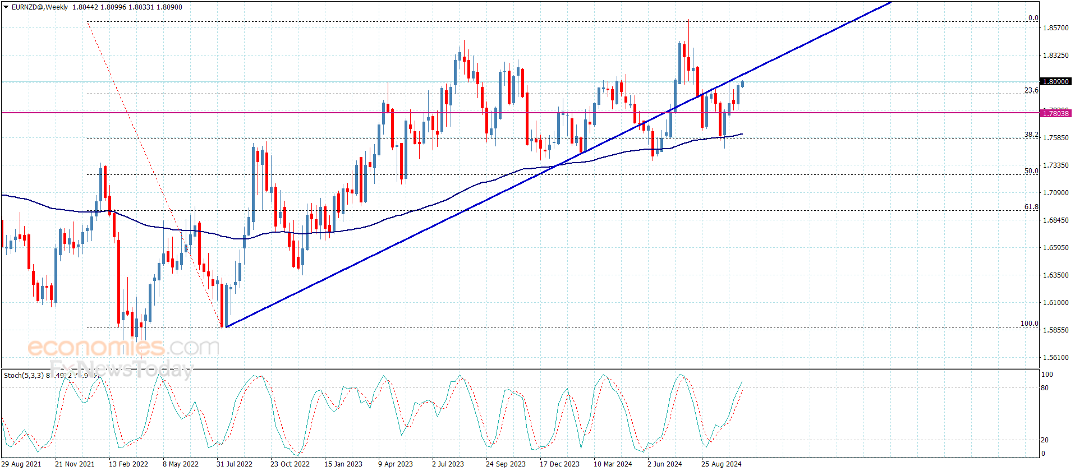Click the Stoch(5,3,3) indicator label
Viewport: 1075px width, 471px height.
pos(24,375)
